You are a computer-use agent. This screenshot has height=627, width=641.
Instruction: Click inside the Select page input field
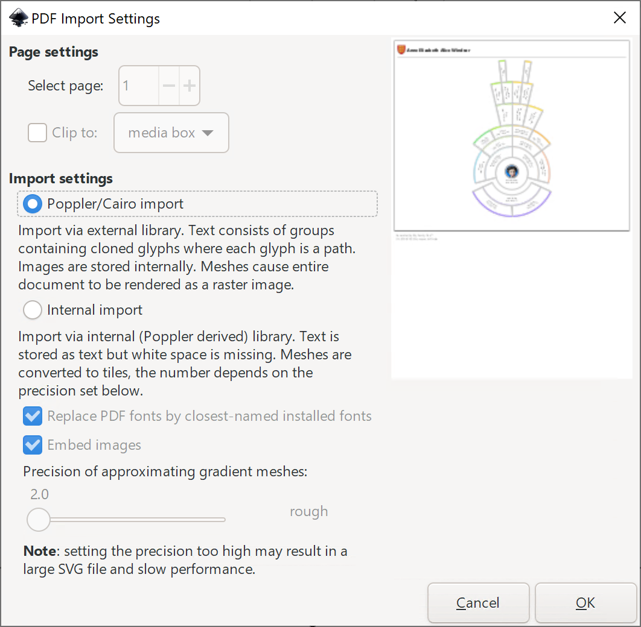[138, 85]
